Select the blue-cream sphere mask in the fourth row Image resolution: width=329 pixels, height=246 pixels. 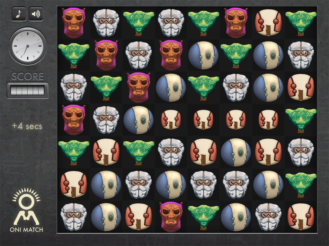click(138, 120)
